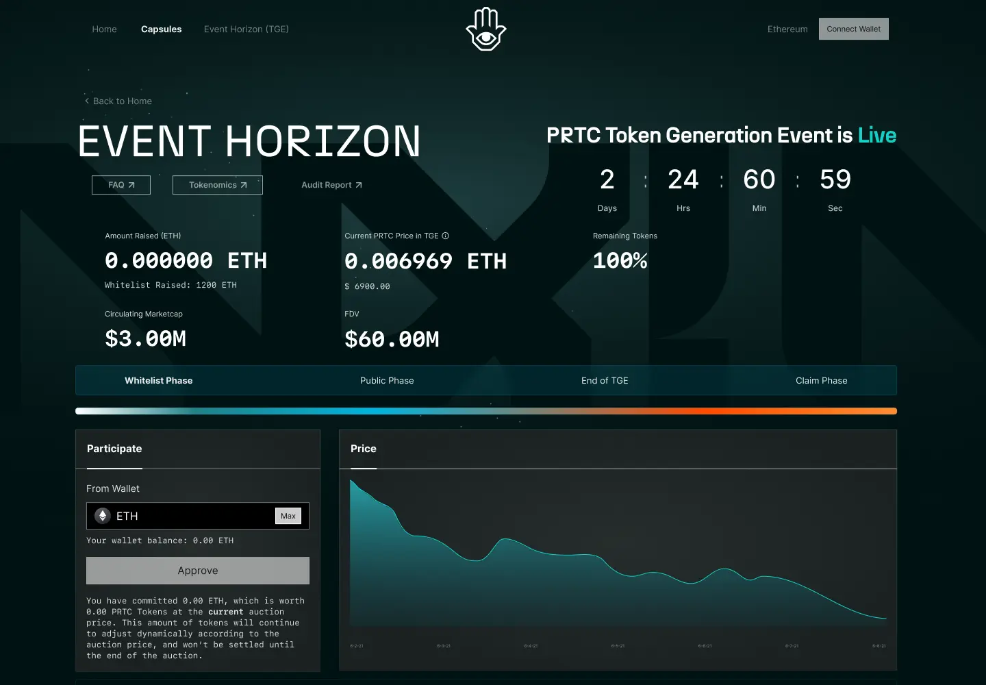Open Event Horizon (TGE) nav item
The width and height of the screenshot is (986, 685).
click(246, 29)
